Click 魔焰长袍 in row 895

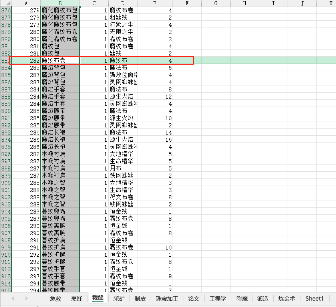pyautogui.click(x=60, y=147)
